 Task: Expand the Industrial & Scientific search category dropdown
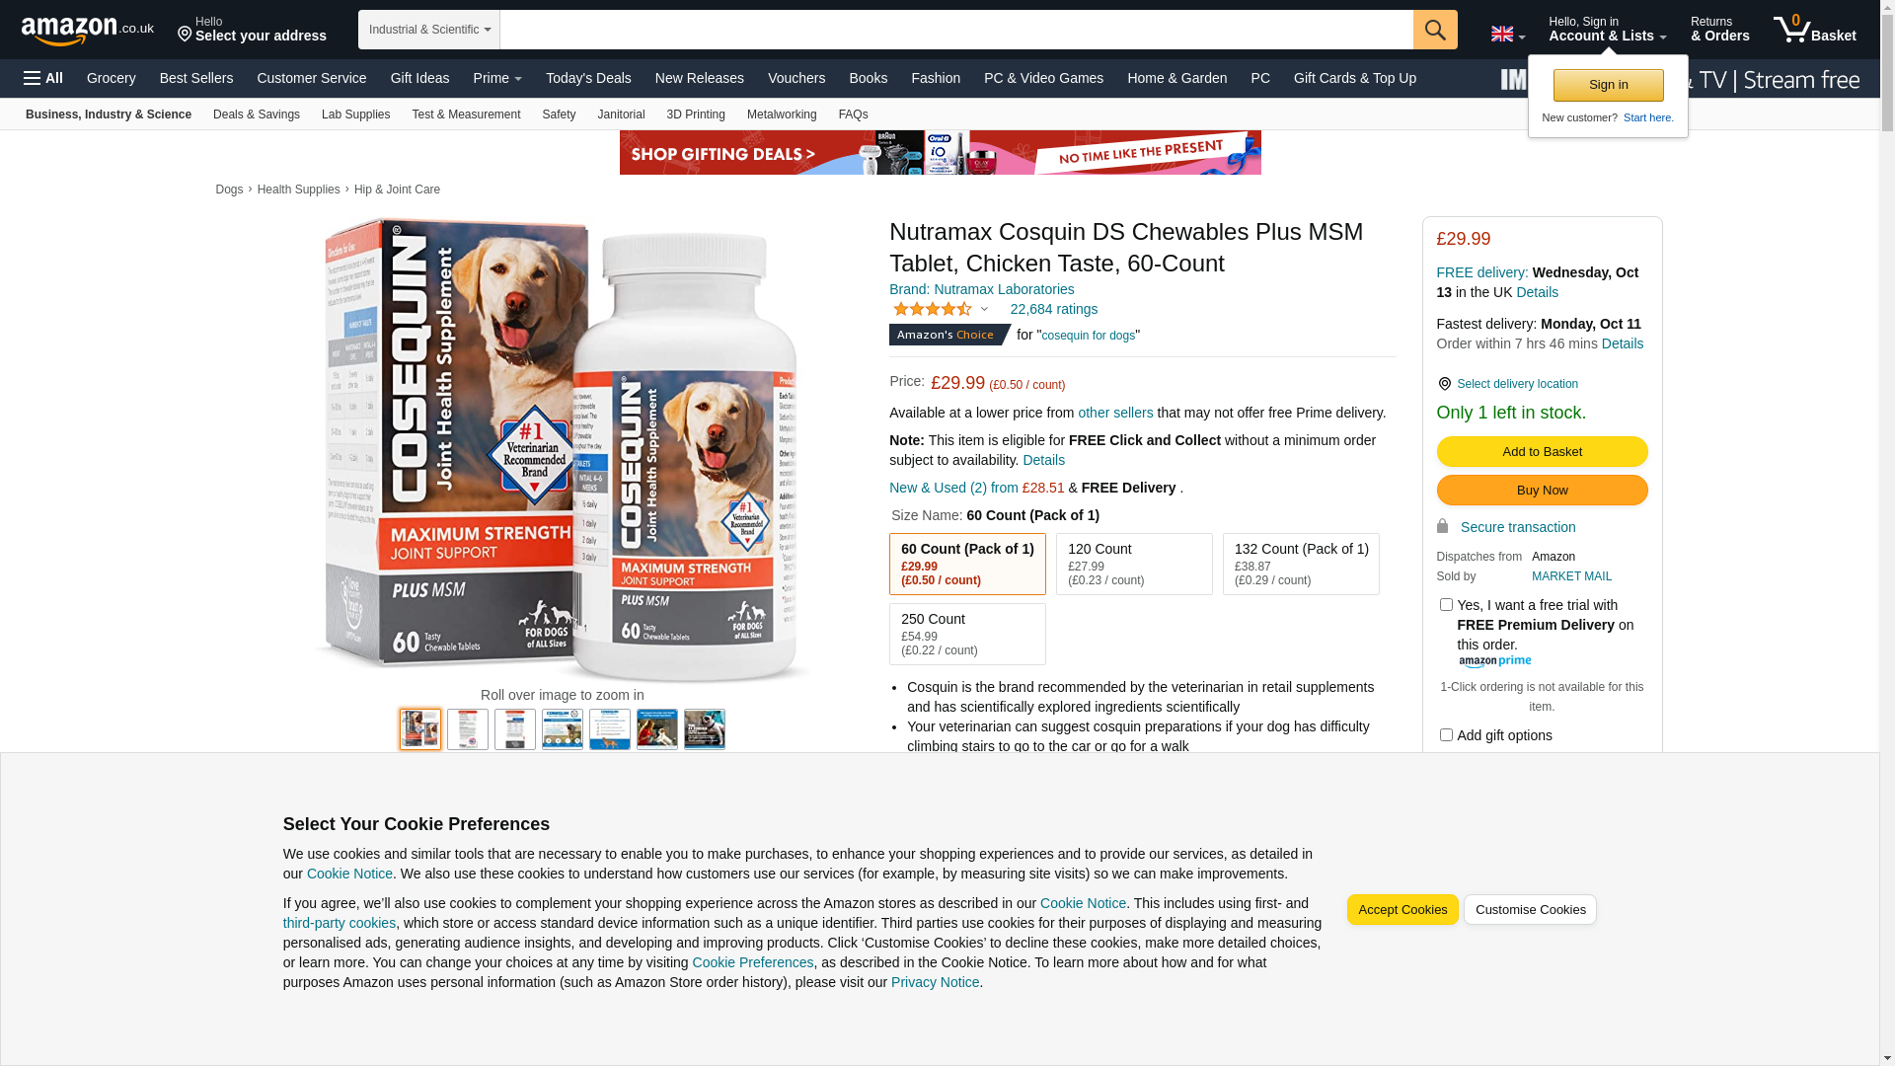pos(429,30)
